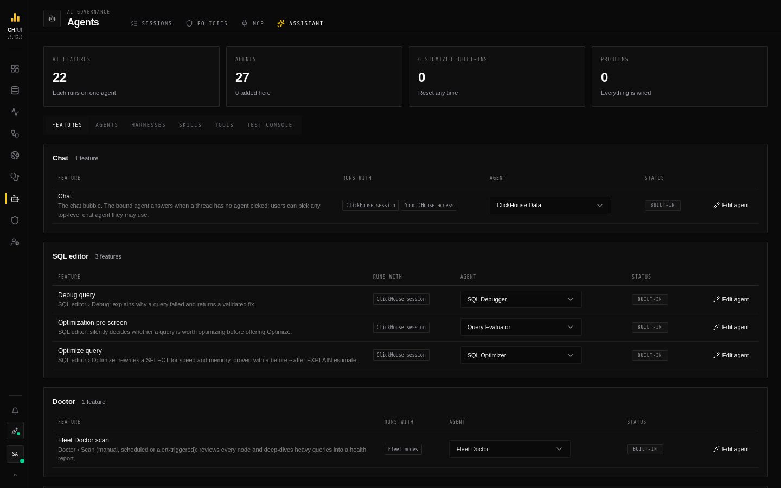The width and height of the screenshot is (781, 488).
Task: Open the Query Evaluator agent dropdown
Action: [x=521, y=327]
